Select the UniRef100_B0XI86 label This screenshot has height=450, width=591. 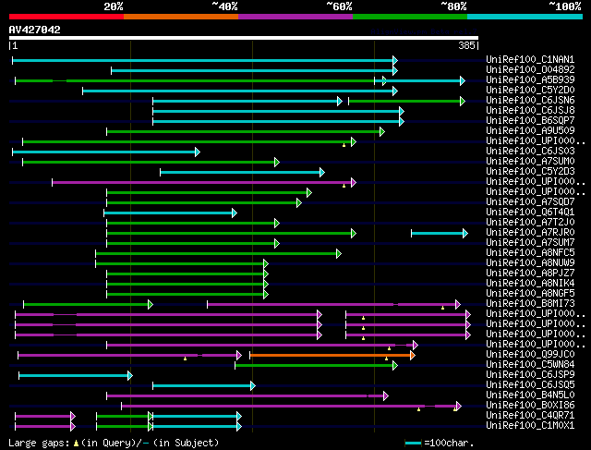click(x=530, y=406)
